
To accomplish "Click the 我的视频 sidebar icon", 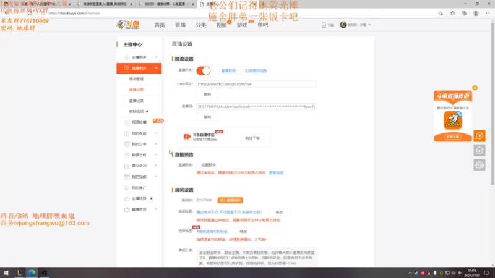I will (127, 177).
